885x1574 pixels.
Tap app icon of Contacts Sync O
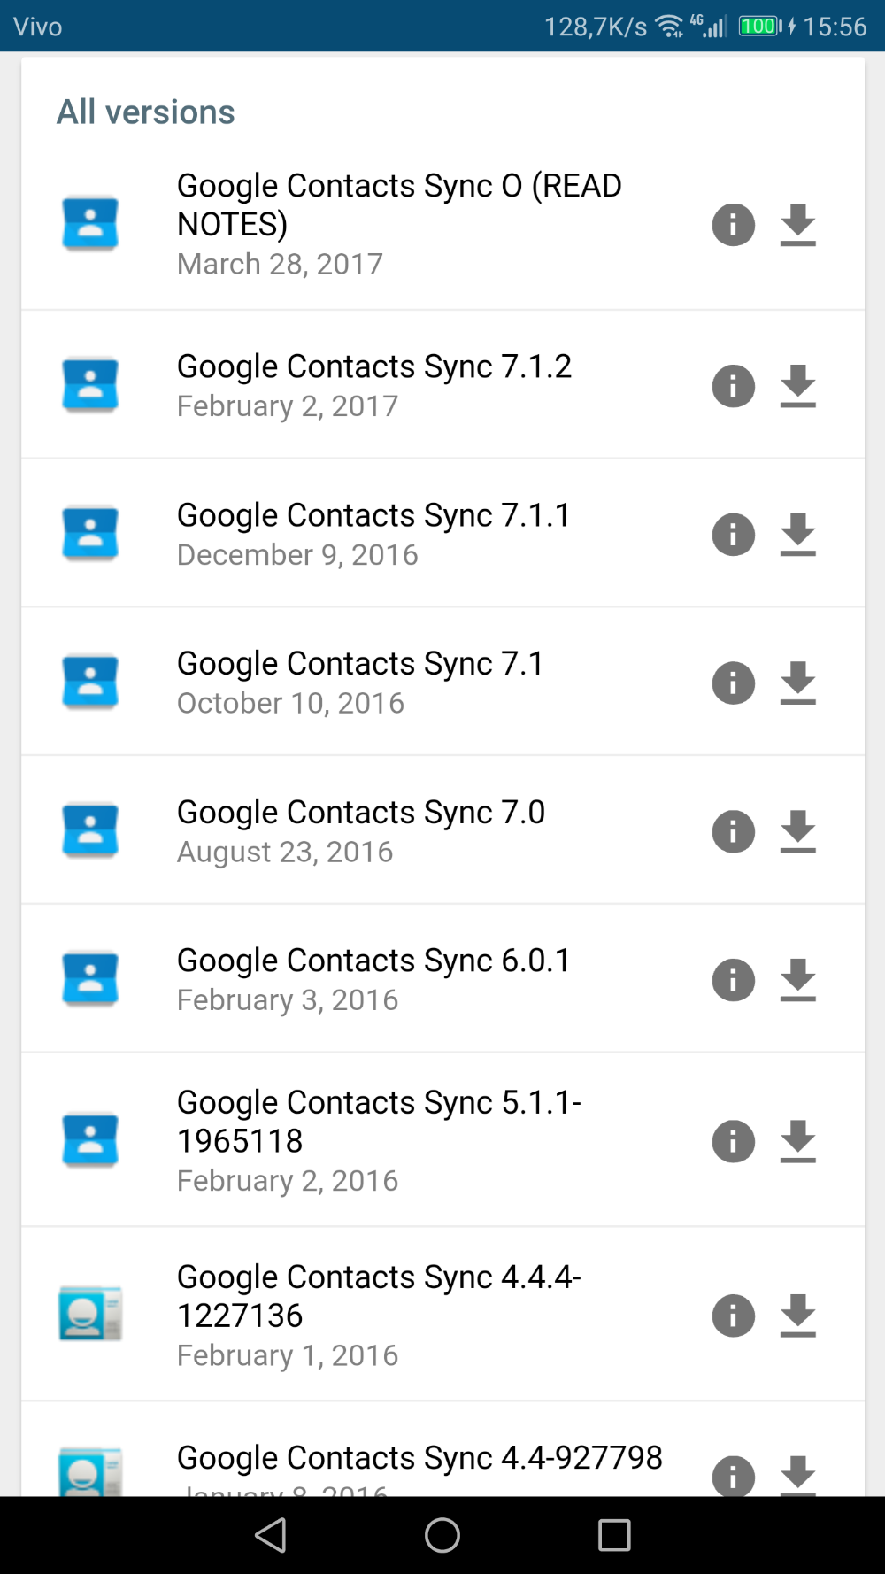point(90,223)
